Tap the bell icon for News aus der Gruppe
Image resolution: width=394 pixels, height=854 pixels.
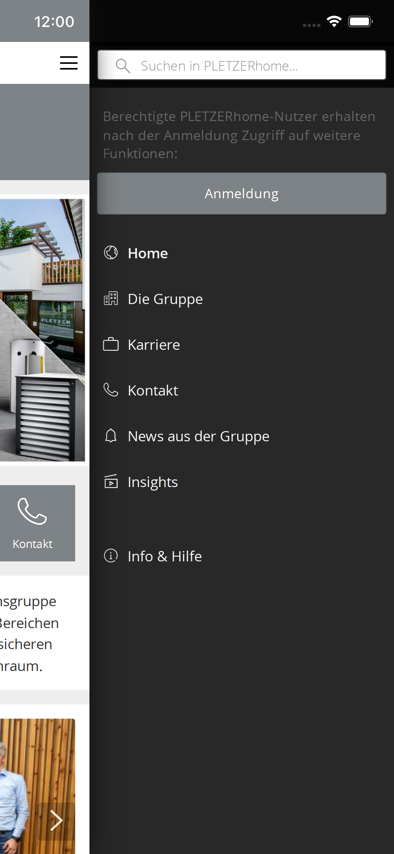pos(111,436)
